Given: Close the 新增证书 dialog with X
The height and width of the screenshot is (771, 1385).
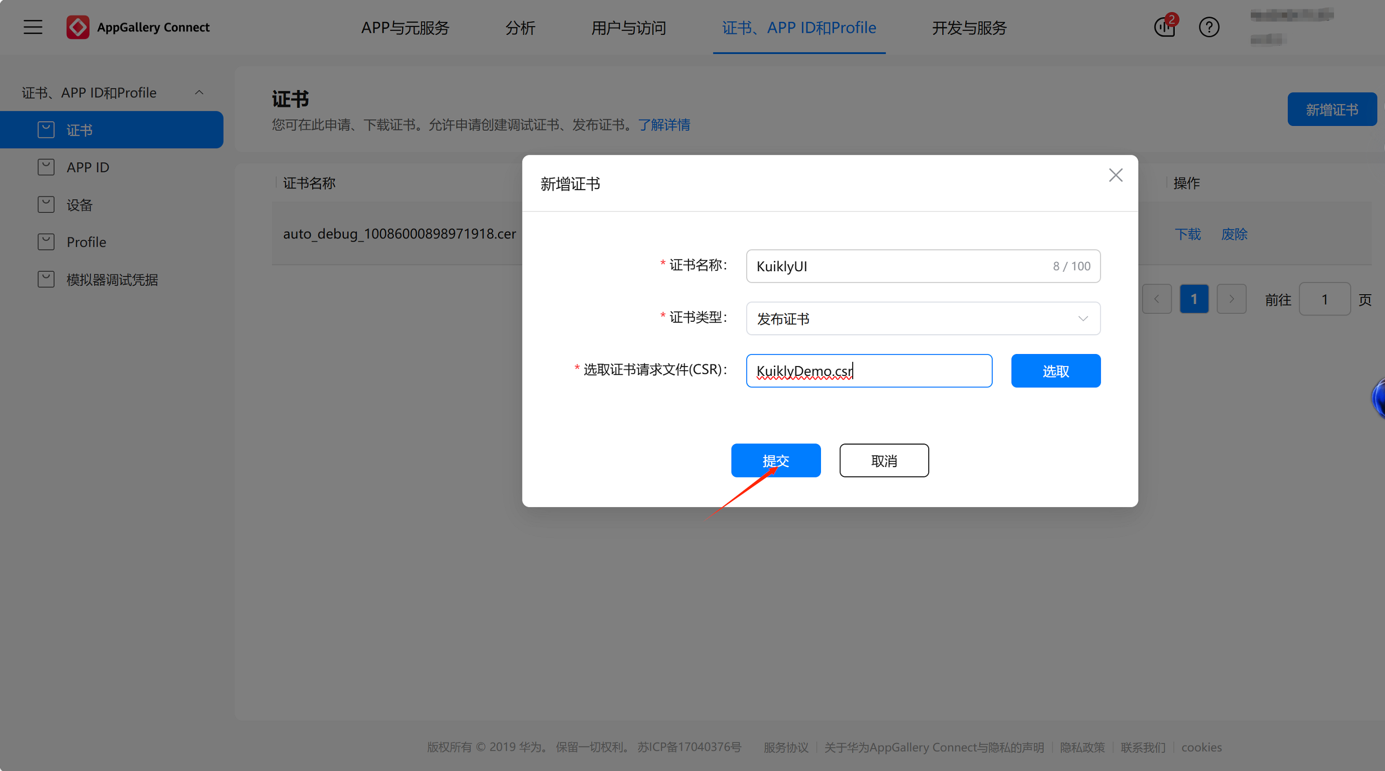Looking at the screenshot, I should [x=1115, y=175].
